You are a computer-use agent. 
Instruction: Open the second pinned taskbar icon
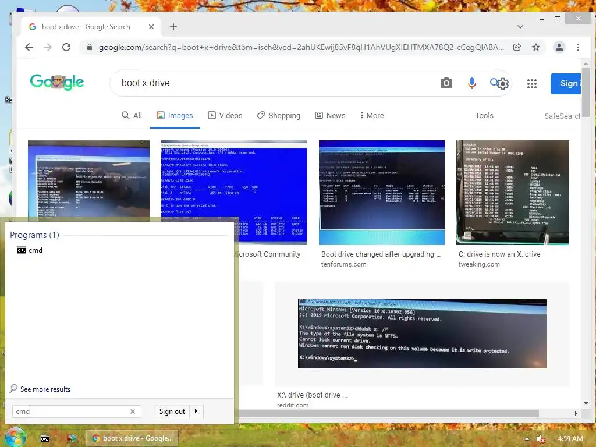pos(72,439)
